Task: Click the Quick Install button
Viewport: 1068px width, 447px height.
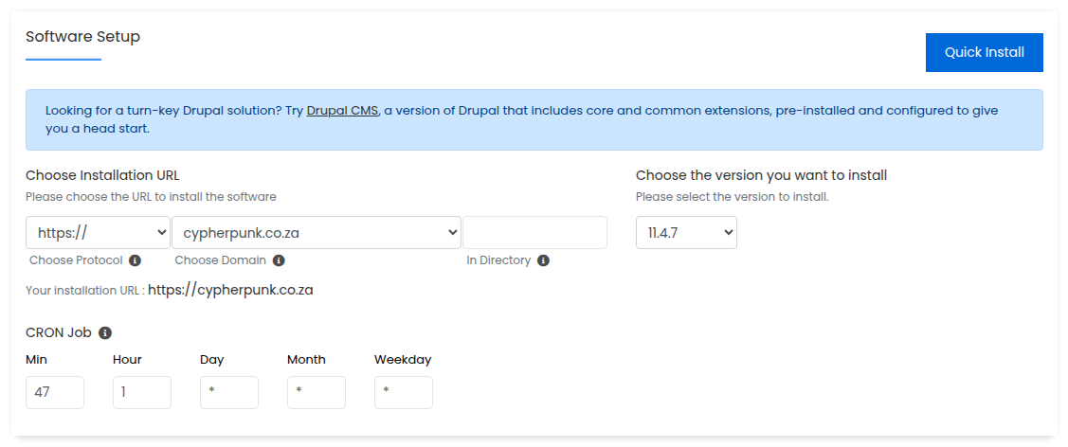Action: (985, 52)
